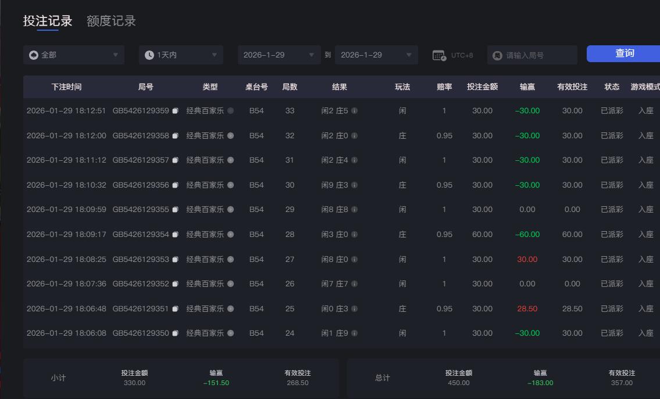Copy the game number GB5426129350
This screenshot has height=399, width=660.
tap(175, 333)
